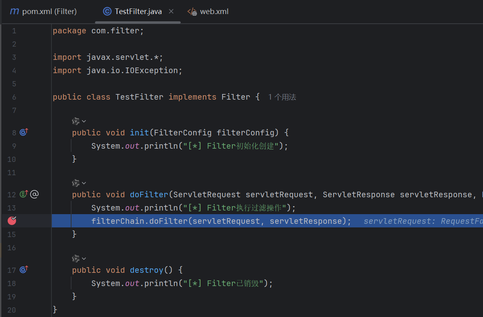The height and width of the screenshot is (317, 483).
Task: Click the implements gutter icon beside init method
Action: pos(24,132)
